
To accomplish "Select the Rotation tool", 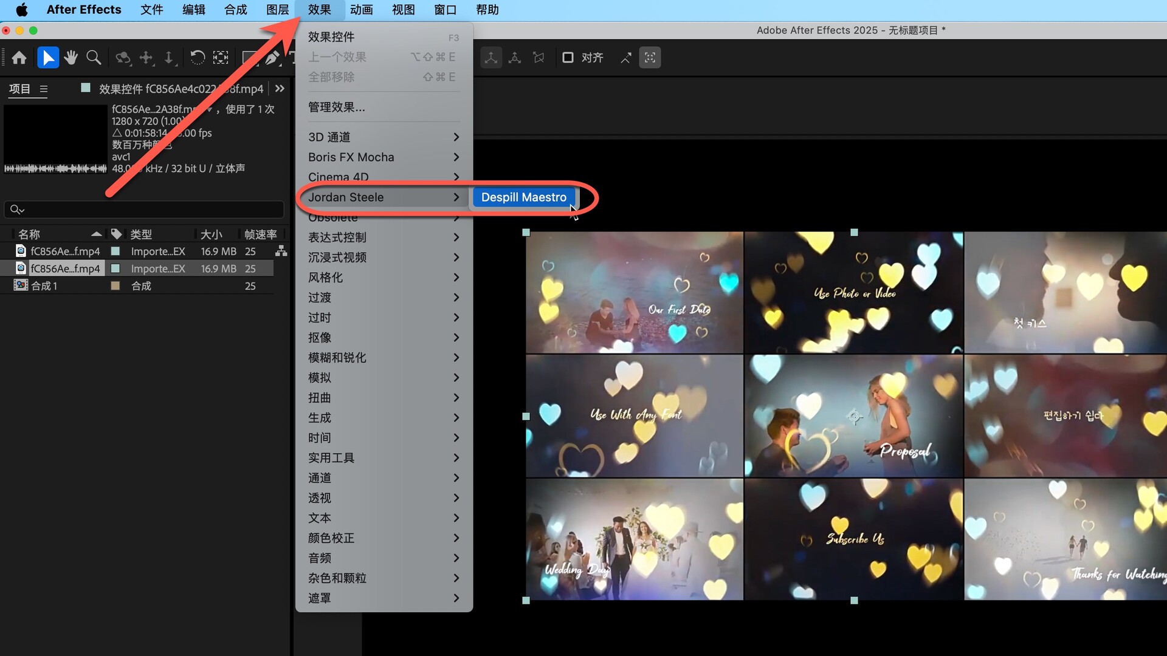I will coord(197,58).
